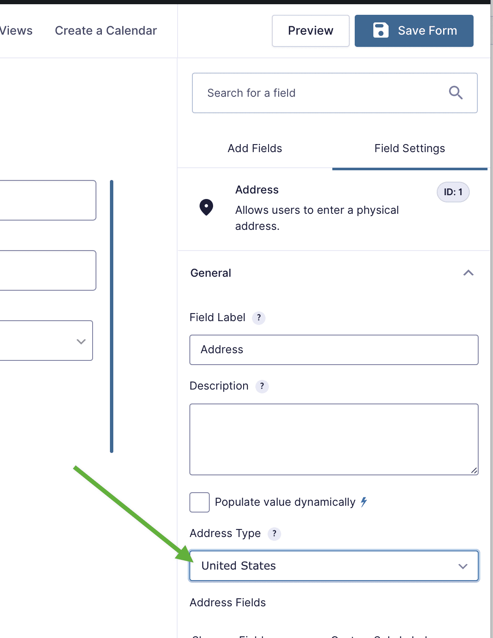Click the ID: 1 field badge

click(453, 192)
